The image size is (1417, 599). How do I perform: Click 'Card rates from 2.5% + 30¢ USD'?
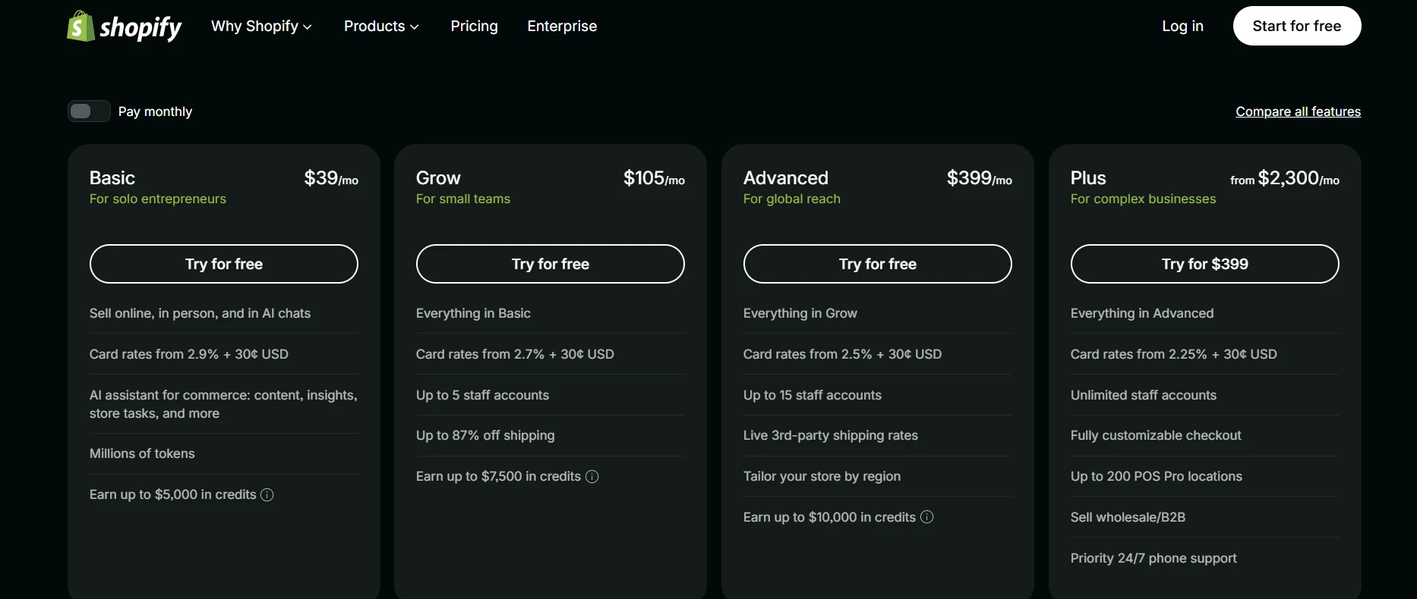[x=842, y=354]
